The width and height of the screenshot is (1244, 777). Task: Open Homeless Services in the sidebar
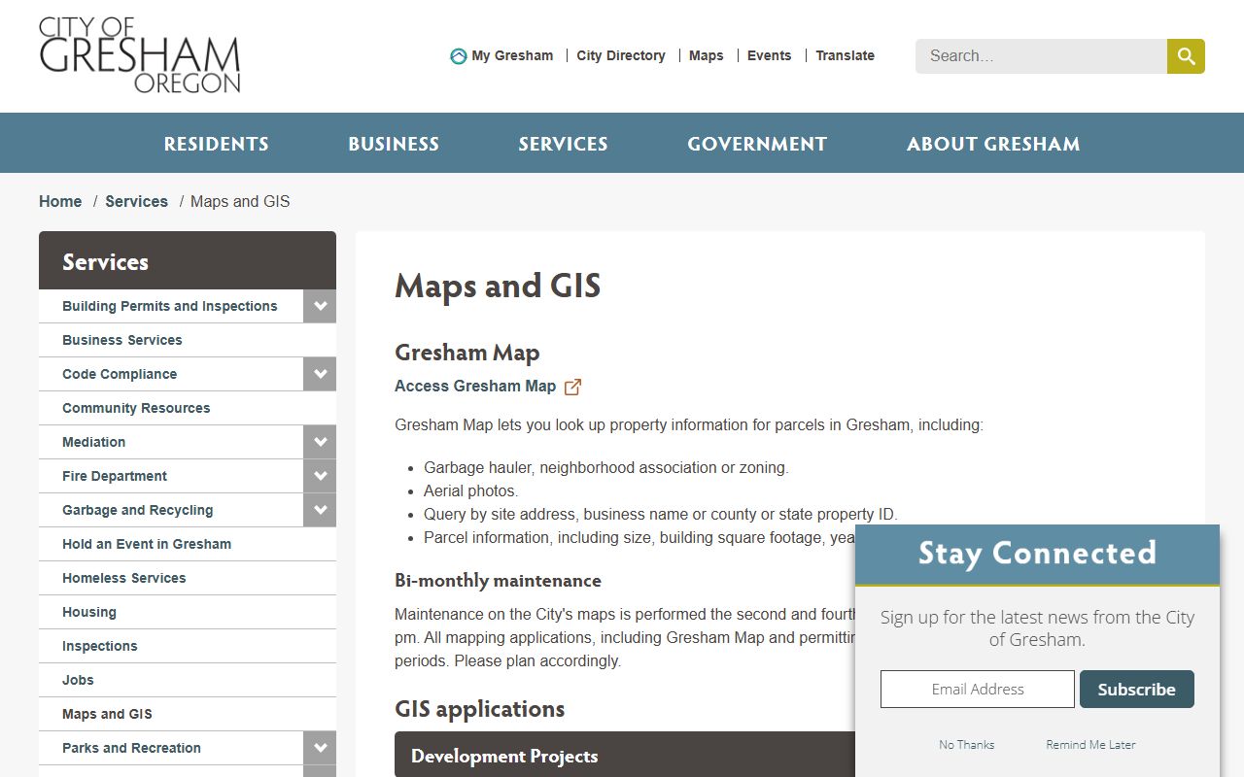[x=123, y=578]
